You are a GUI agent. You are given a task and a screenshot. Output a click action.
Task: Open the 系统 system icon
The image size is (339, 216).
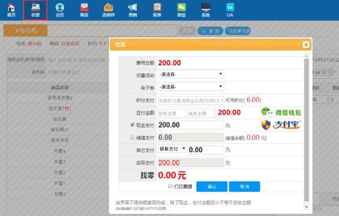206,10
